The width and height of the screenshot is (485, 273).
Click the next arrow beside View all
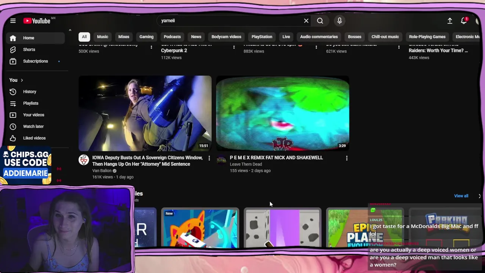tap(479, 196)
